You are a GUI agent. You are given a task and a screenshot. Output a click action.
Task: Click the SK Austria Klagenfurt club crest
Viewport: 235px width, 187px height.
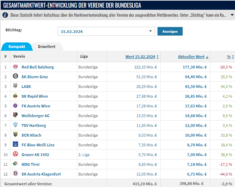(x=15, y=173)
